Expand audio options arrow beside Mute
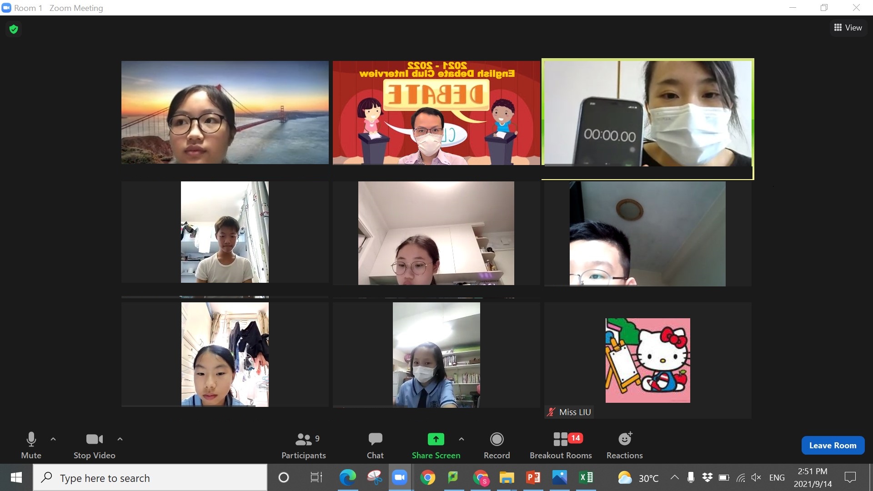 53,439
